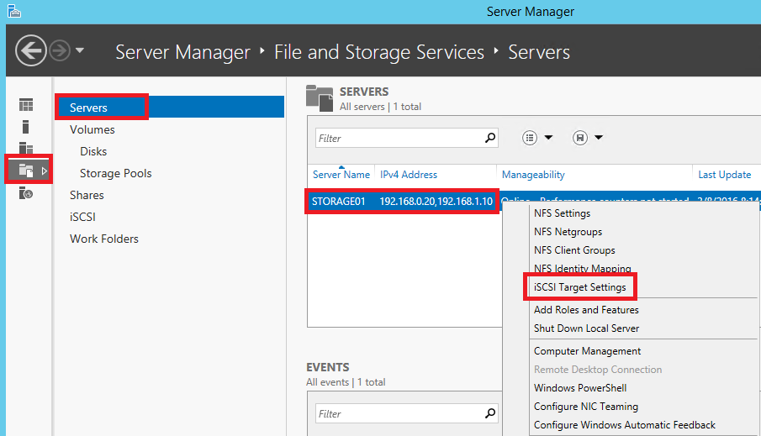Open Storage Pools page

click(115, 173)
